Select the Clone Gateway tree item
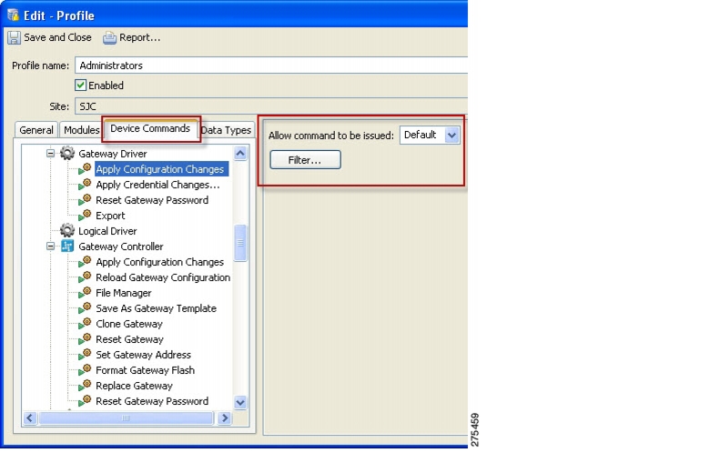710x463 pixels. coord(129,324)
